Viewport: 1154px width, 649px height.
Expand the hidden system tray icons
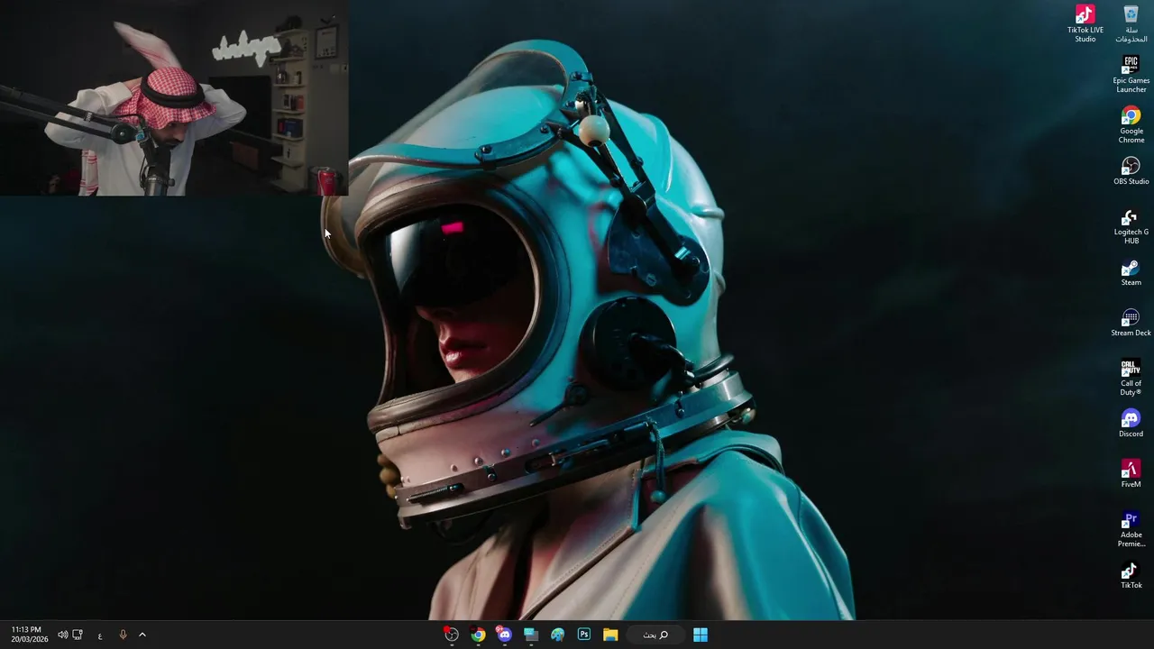pos(142,635)
